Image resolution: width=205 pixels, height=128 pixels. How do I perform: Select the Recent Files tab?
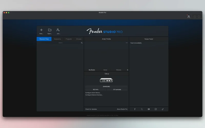point(44,39)
